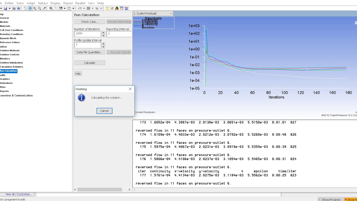Click the Help button in Run Calculation

[78, 74]
